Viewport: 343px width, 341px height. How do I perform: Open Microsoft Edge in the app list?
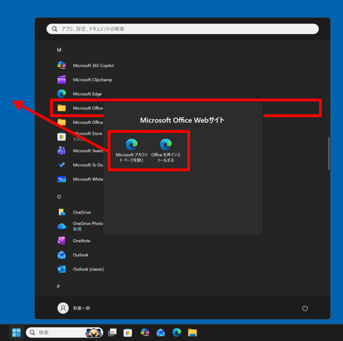click(80, 94)
